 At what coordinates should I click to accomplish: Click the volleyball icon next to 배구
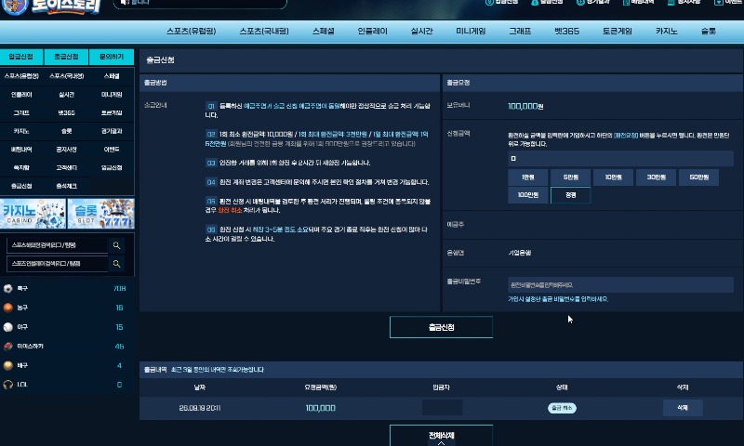(x=8, y=365)
